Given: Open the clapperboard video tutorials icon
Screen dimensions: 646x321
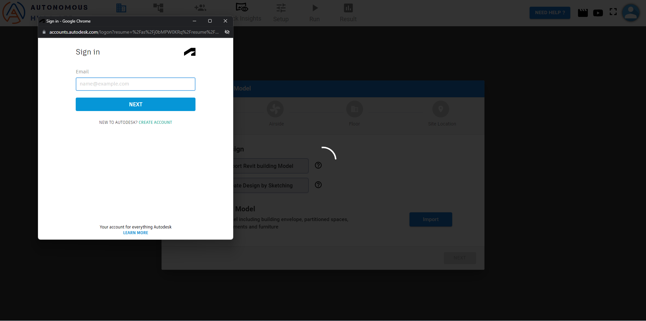Looking at the screenshot, I should (583, 13).
